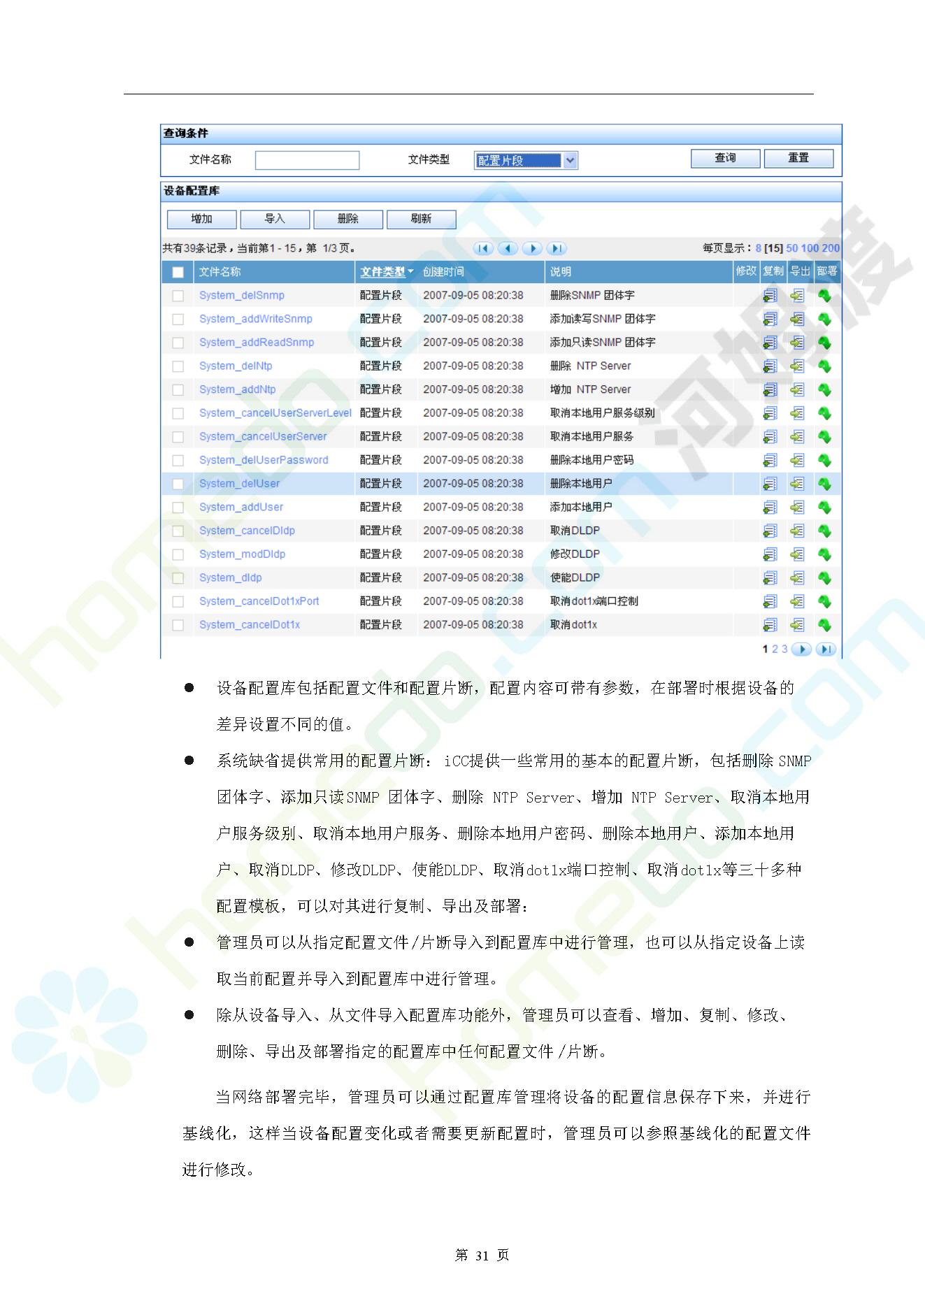Check the System_addWriteSnmp row checkbox
This screenshot has height=1308, width=925.
[178, 319]
